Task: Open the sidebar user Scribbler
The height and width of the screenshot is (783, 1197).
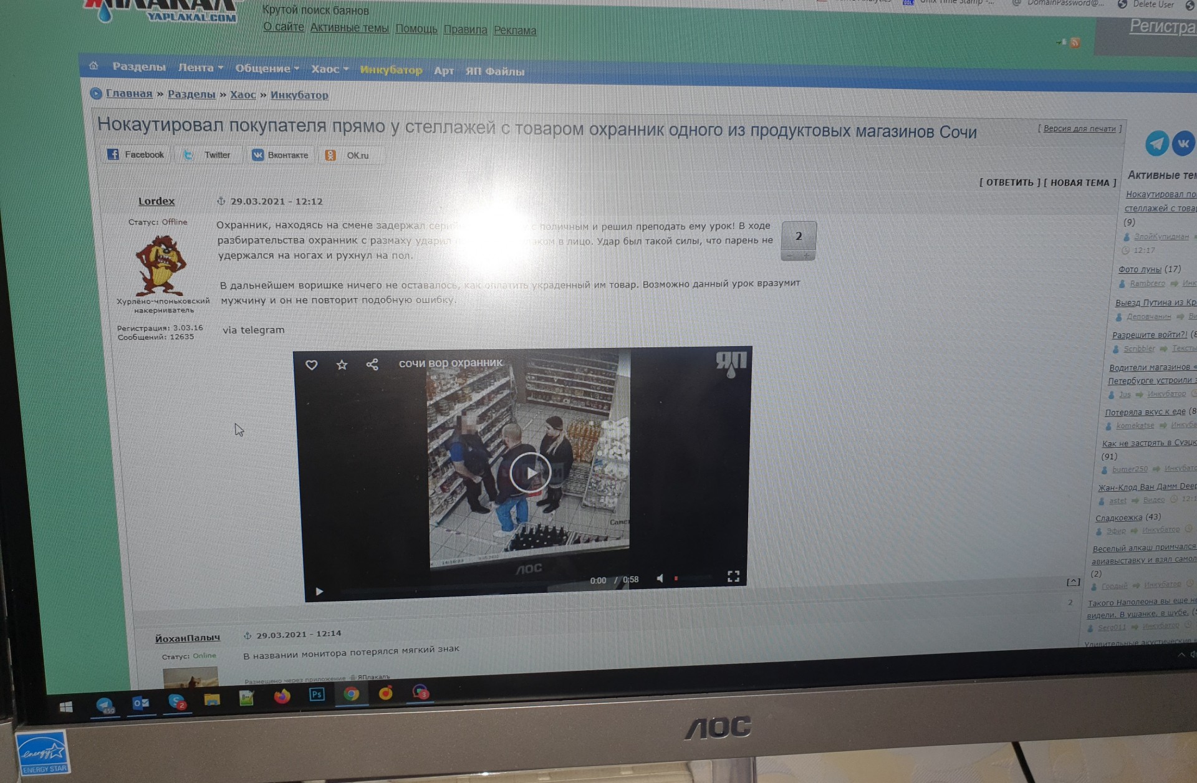Action: pos(1139,348)
